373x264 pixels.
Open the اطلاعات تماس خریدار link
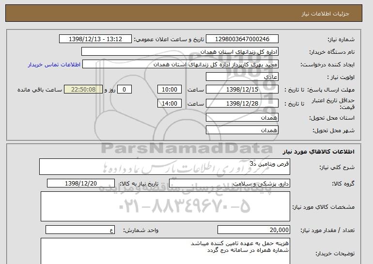click(54, 64)
